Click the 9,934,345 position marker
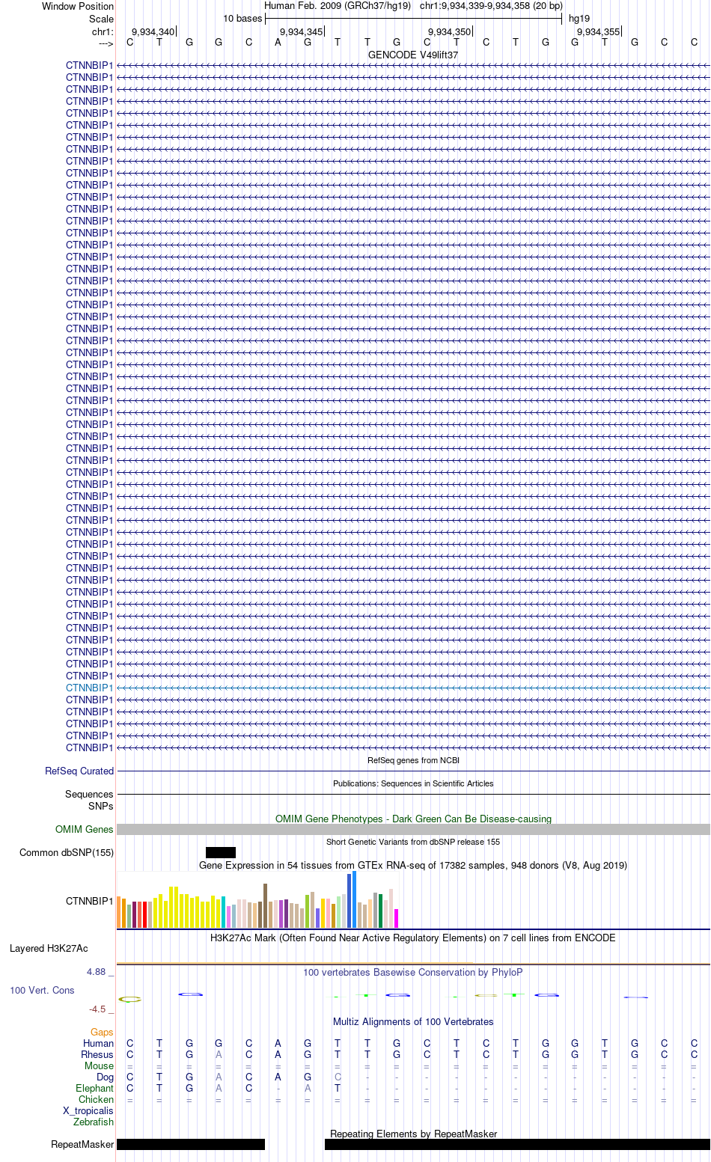The width and height of the screenshot is (711, 1162). point(301,31)
